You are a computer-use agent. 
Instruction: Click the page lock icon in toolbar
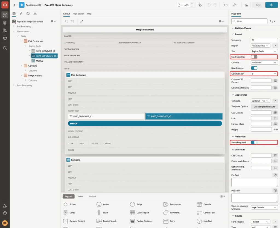pyautogui.click(x=200, y=5)
